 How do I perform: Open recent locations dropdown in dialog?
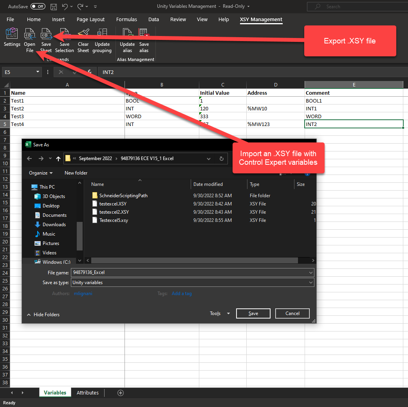click(x=50, y=158)
